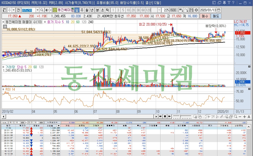The height and width of the screenshot is (156, 253).
Task: Select monthly 월 chart period
Action: [x=87, y=10]
